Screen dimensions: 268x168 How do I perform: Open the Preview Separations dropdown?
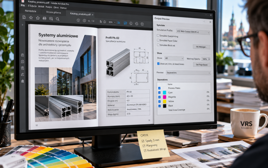[x=188, y=73]
